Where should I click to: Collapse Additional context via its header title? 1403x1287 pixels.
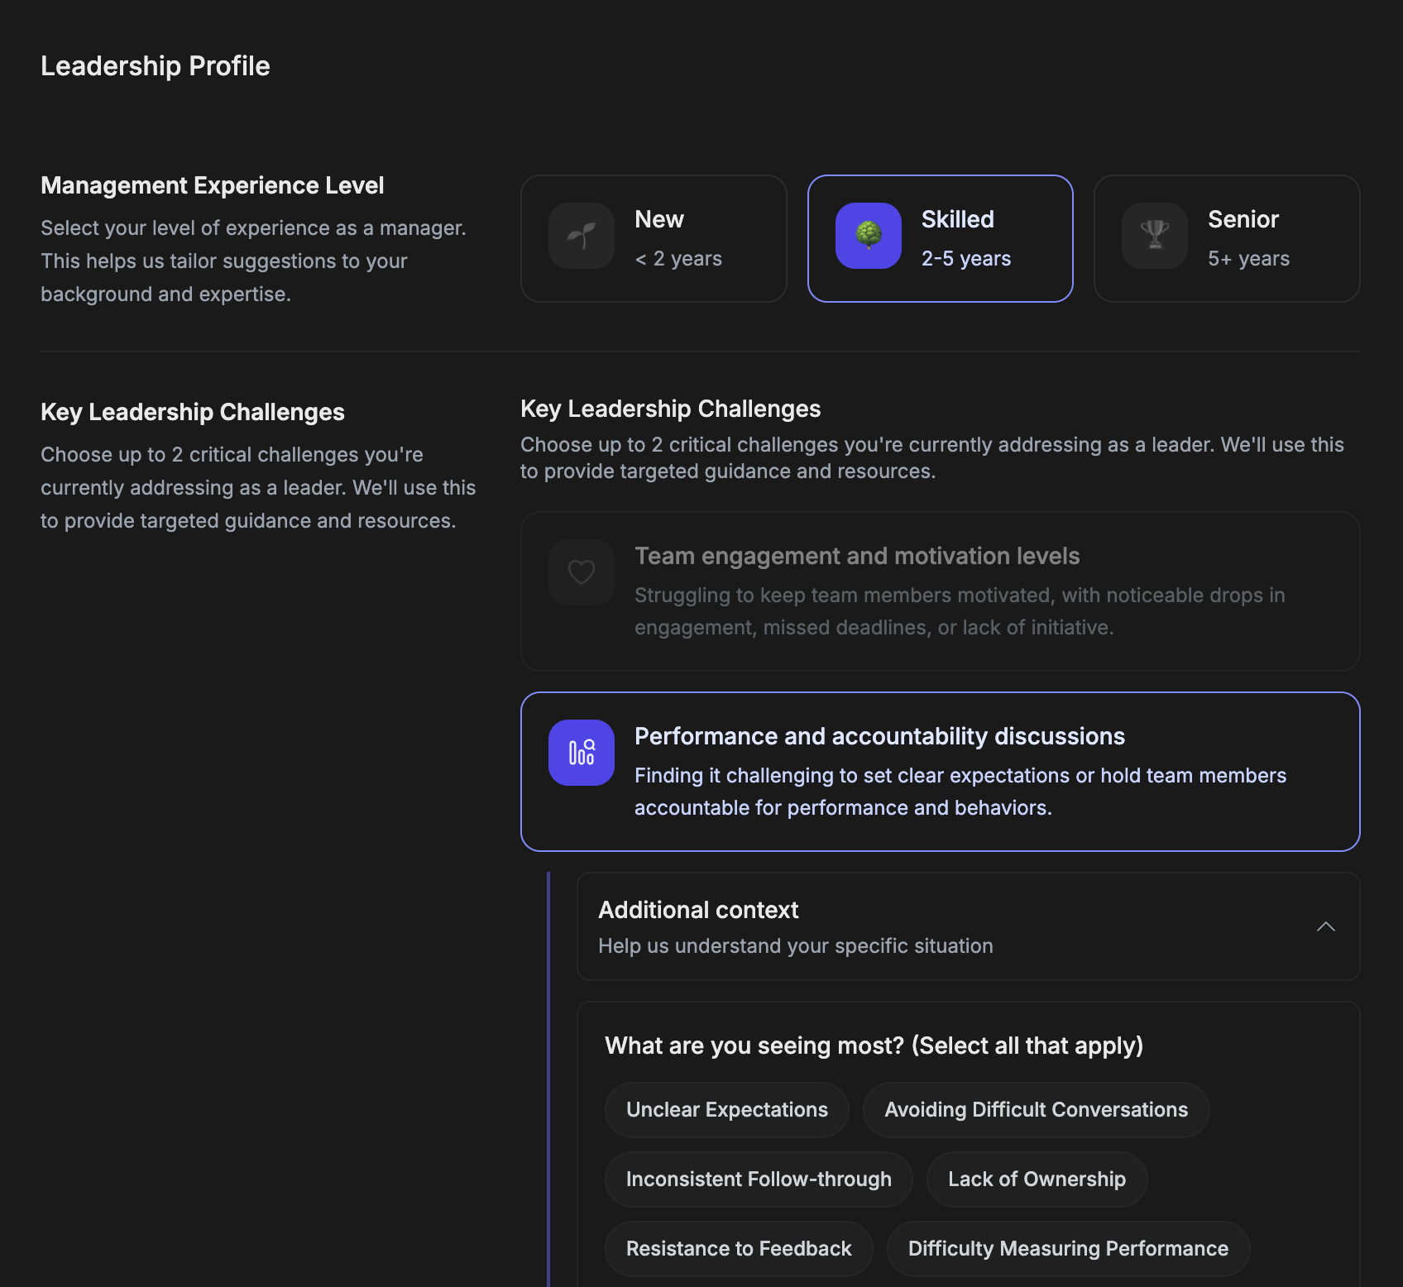(x=698, y=910)
